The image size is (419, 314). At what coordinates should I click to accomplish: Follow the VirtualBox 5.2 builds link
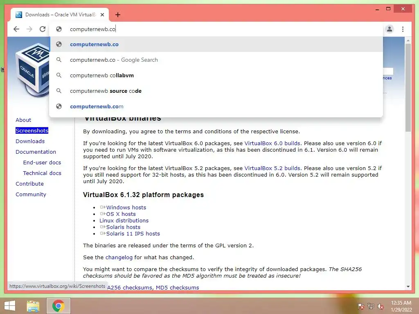272,168
